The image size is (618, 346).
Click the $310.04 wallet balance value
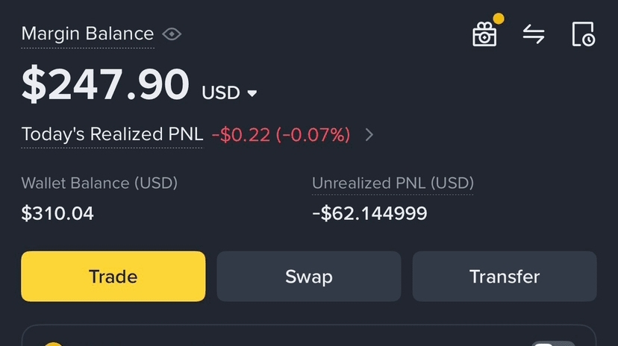click(x=57, y=214)
